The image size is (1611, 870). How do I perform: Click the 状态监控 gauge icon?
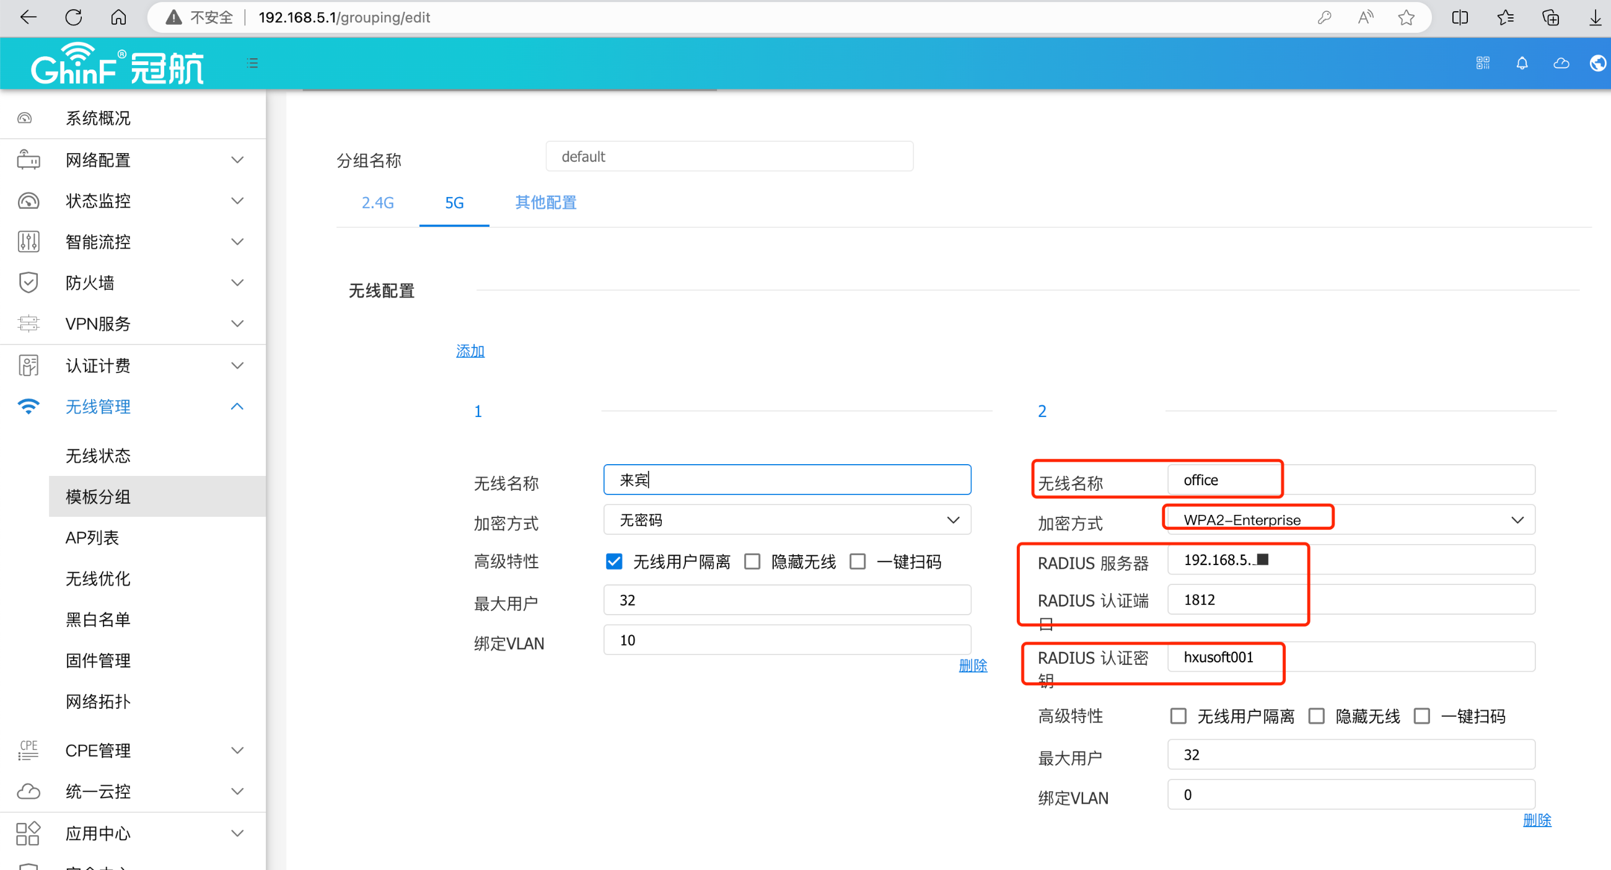(28, 201)
